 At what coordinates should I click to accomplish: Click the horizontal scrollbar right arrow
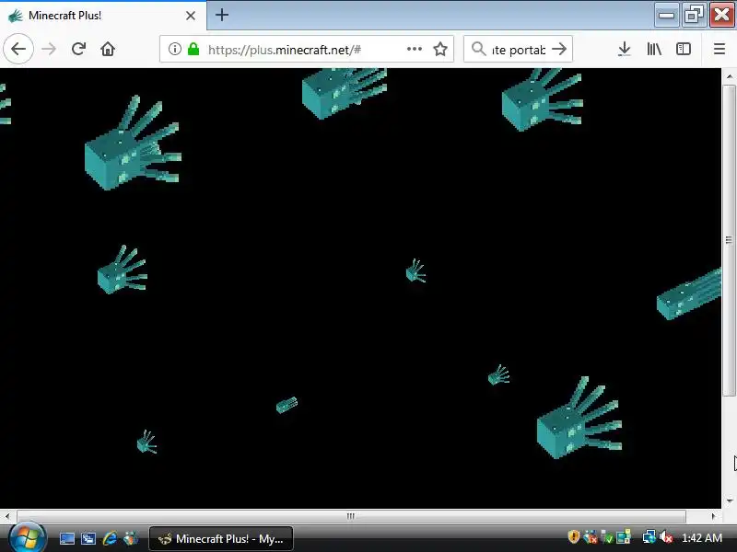[714, 516]
